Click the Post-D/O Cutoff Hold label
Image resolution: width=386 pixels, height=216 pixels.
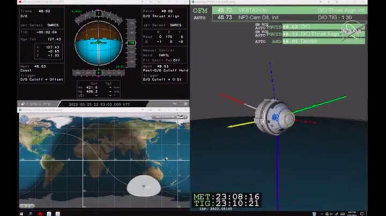click(166, 71)
